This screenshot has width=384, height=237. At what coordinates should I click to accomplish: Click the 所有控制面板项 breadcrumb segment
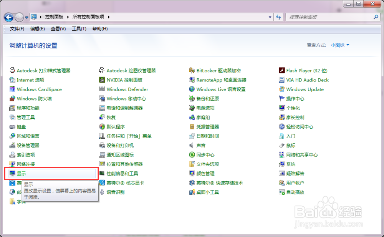point(88,17)
